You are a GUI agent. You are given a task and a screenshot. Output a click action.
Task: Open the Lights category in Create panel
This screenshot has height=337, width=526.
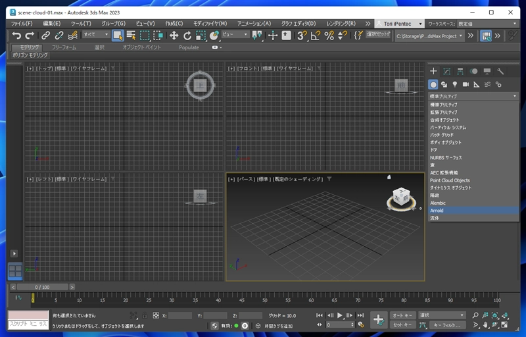(454, 84)
